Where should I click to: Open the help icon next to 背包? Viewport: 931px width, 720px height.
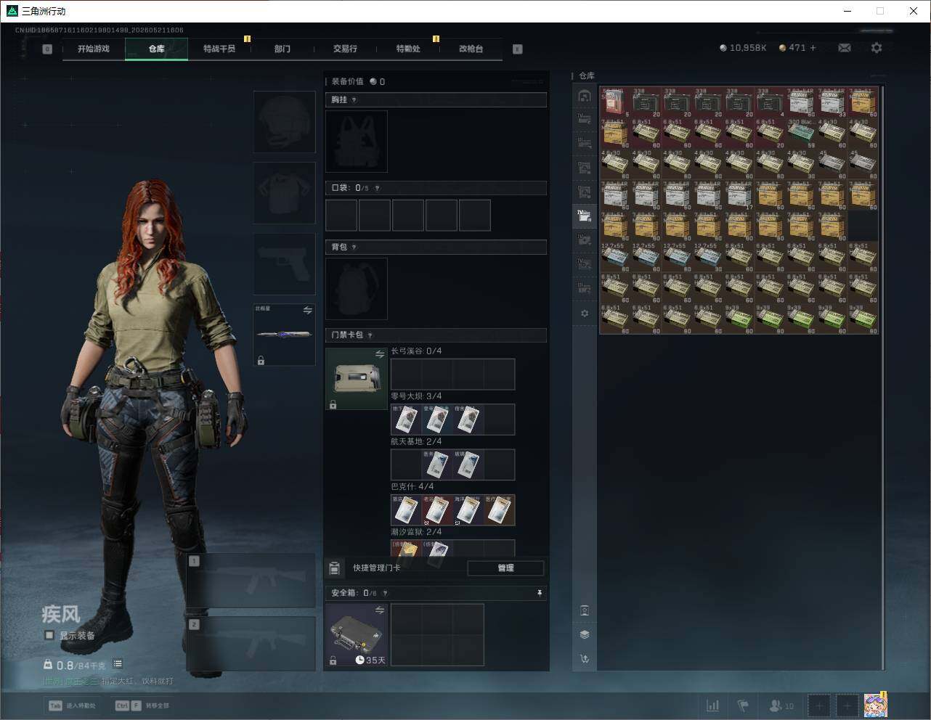pos(354,247)
